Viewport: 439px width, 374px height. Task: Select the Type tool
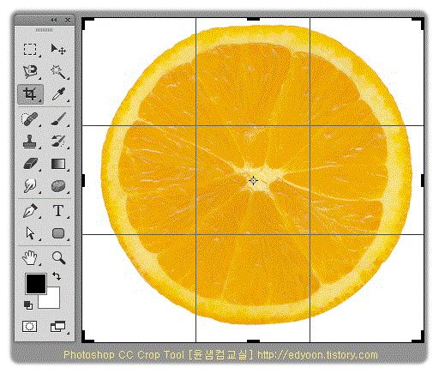tap(58, 211)
